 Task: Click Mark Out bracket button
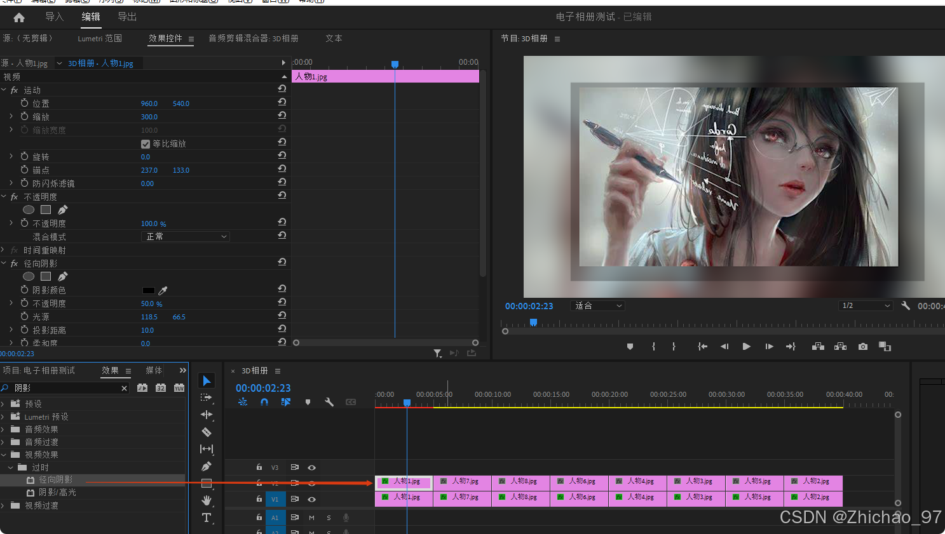(674, 347)
